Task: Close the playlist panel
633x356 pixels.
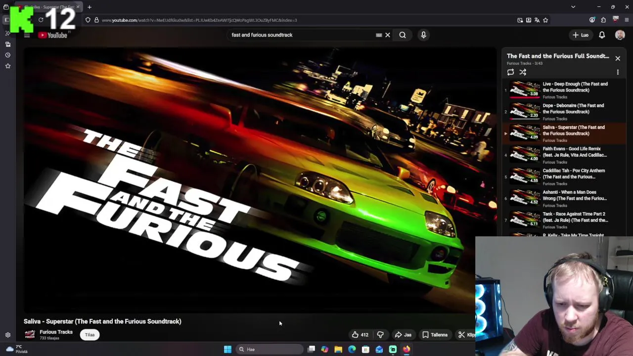Action: (x=618, y=58)
